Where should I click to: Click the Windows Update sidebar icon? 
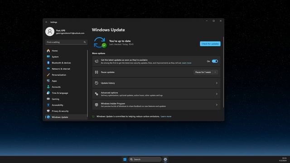click(48, 117)
